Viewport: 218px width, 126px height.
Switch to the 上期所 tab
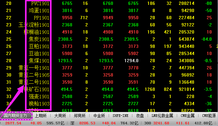(41, 116)
